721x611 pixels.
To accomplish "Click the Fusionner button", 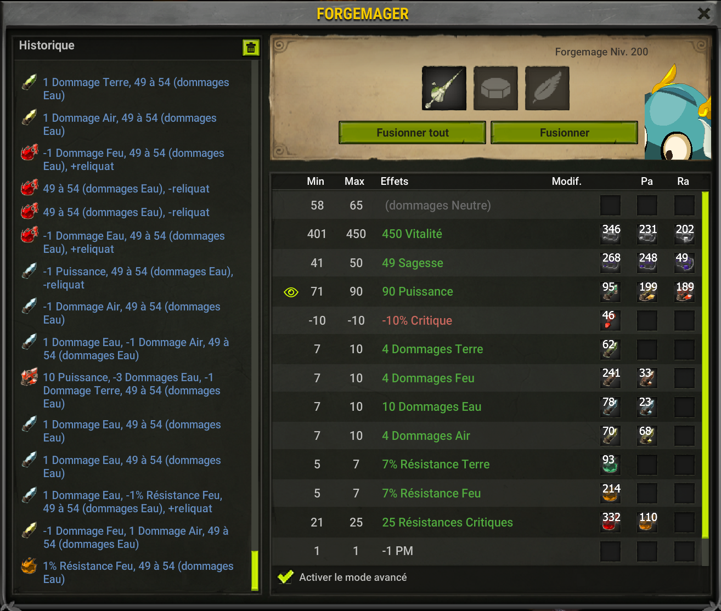I will coord(564,133).
